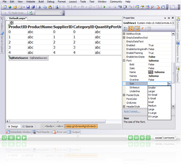Click the Captivate playback progress slider
The image size is (181, 167).
point(78,137)
